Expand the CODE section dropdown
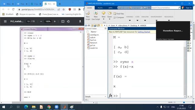The image size is (195, 110). pyautogui.click(x=137, y=20)
